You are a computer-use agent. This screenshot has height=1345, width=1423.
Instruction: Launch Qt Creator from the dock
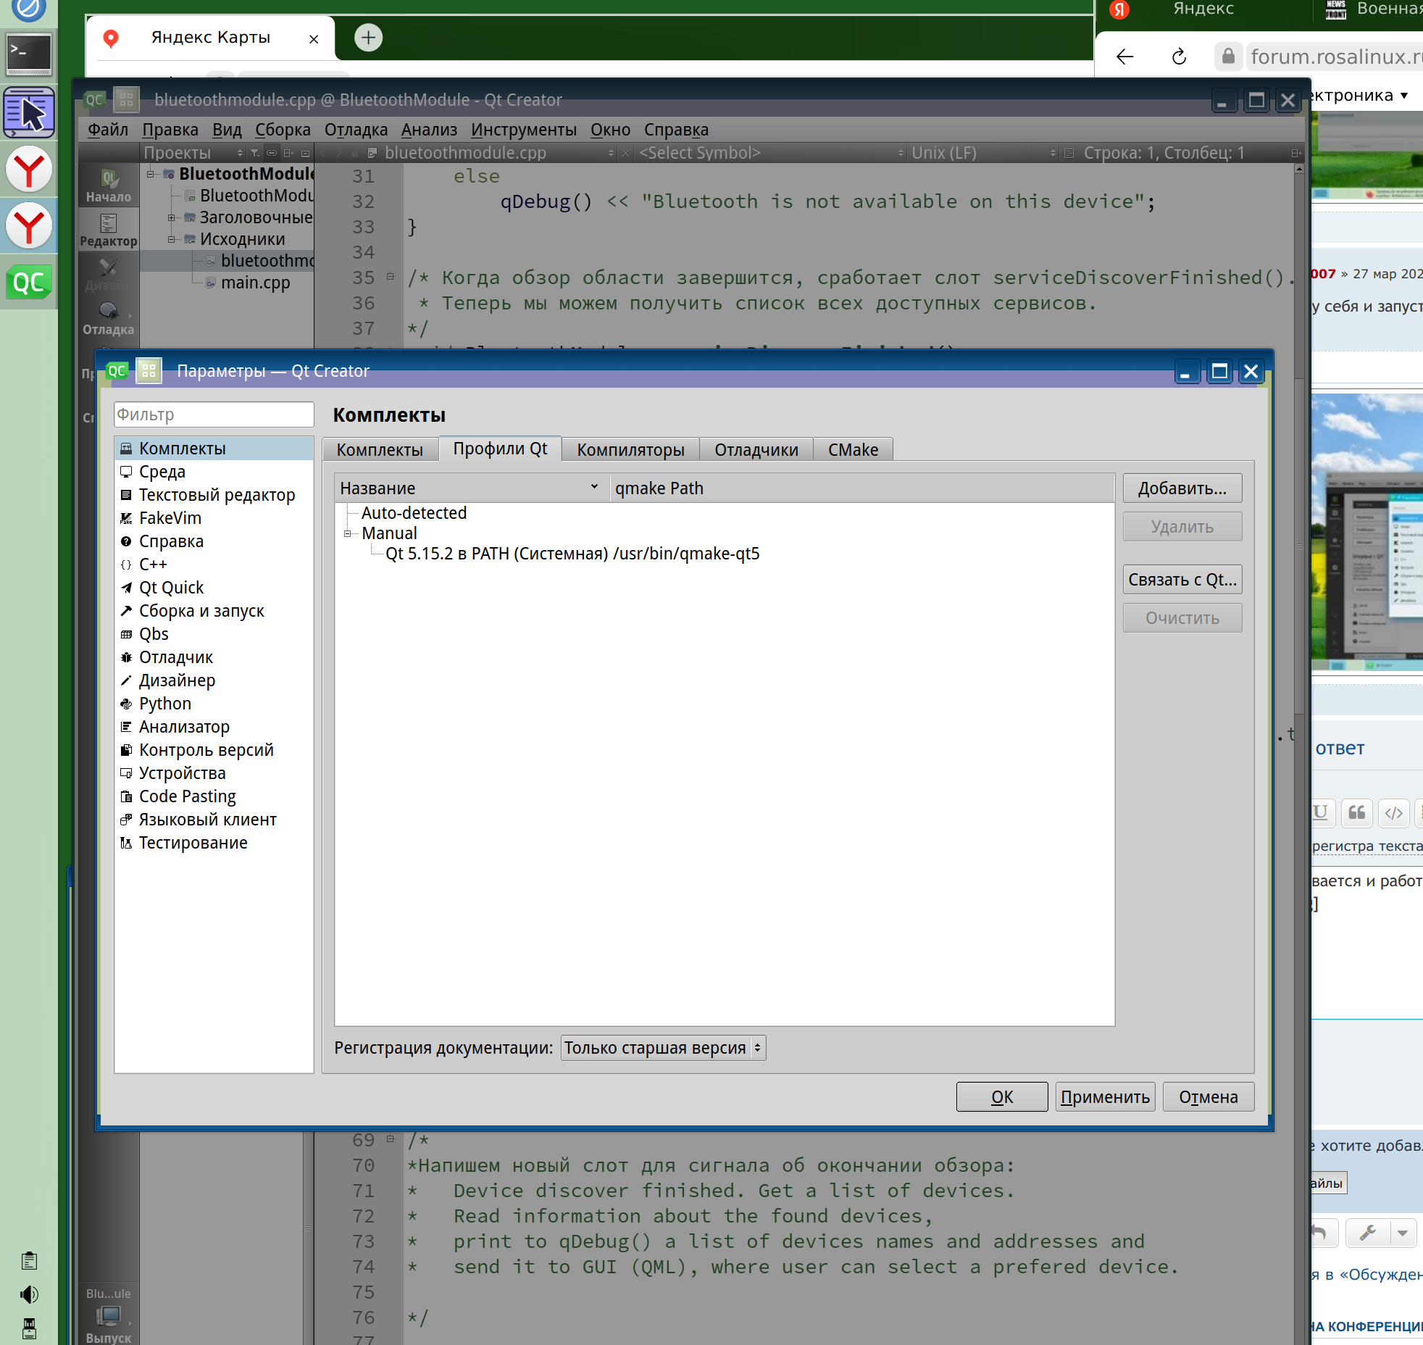point(28,282)
